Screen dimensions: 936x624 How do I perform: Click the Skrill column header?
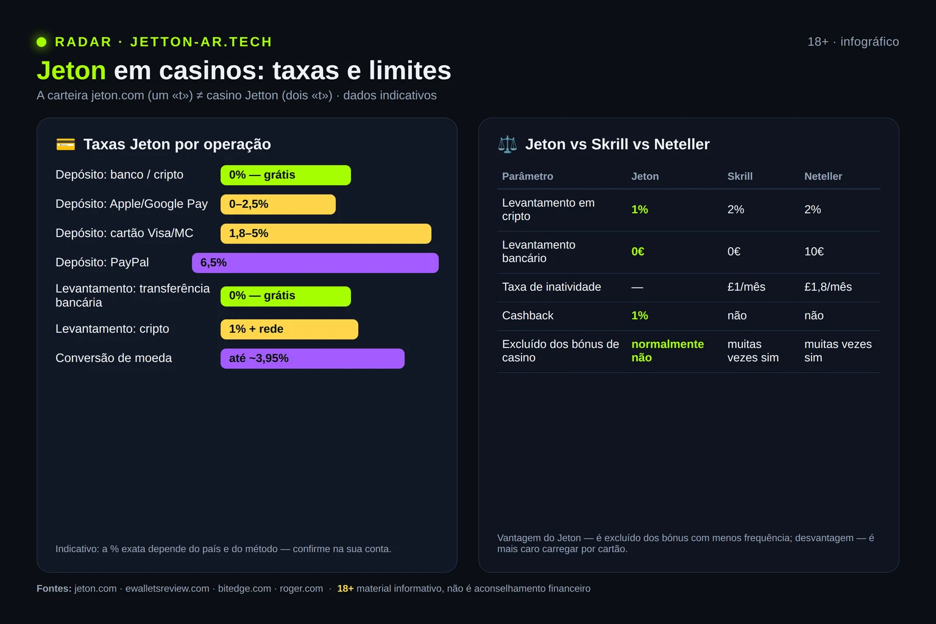(740, 177)
